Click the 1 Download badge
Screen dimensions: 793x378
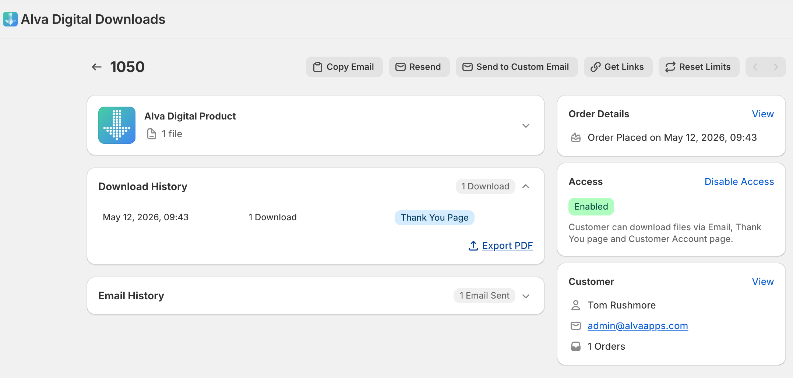[485, 186]
